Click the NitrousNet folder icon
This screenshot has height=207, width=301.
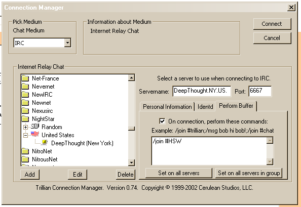click(25, 159)
